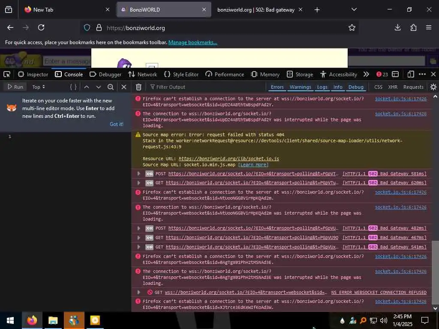This screenshot has width=439, height=329.
Task: Click Manage bookmarks link
Action: [192, 42]
